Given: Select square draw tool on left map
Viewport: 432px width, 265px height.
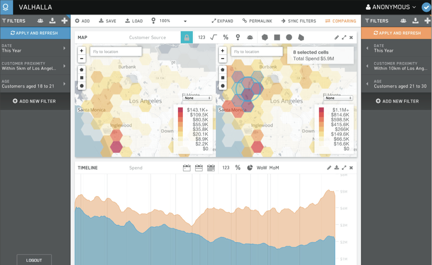Looking at the screenshot, I should 81,78.
